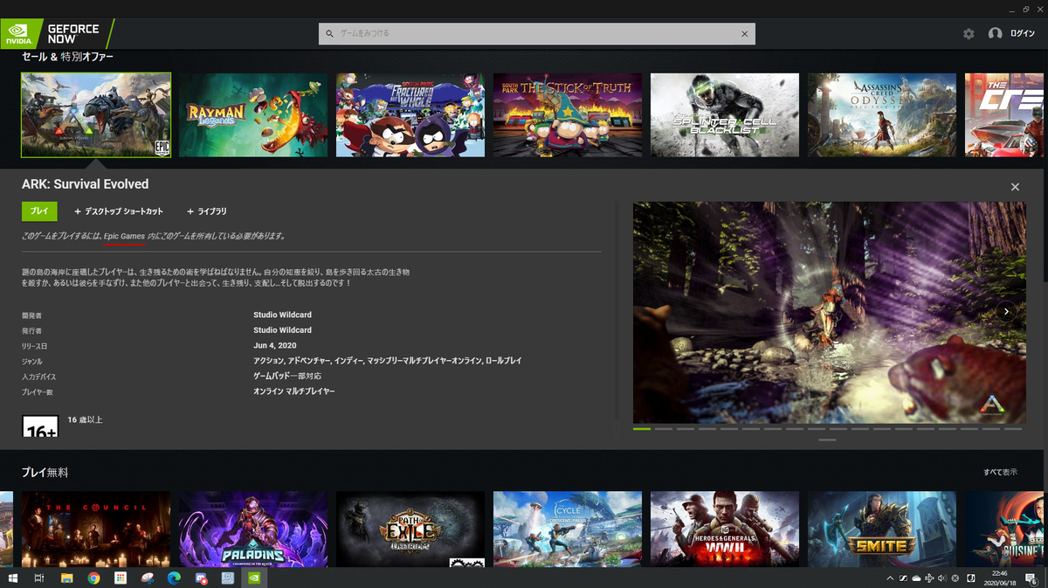Open Heroes & Generals WWII tile

(725, 529)
